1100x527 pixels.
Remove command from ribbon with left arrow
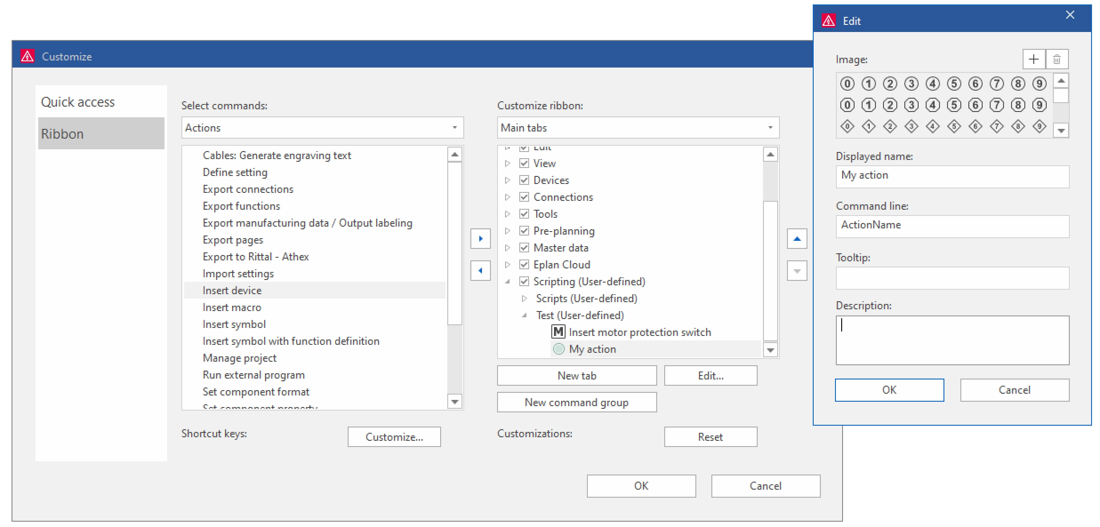pos(481,271)
